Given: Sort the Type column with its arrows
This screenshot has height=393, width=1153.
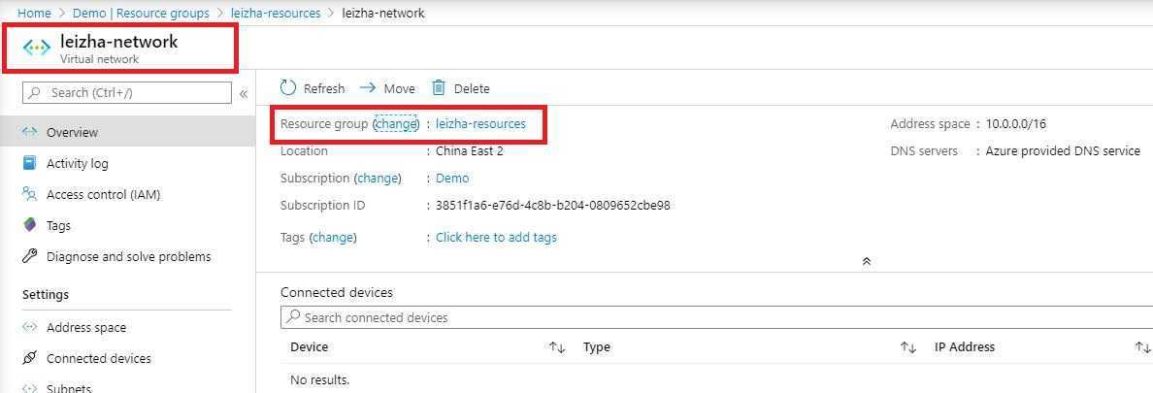Looking at the screenshot, I should coord(908,347).
